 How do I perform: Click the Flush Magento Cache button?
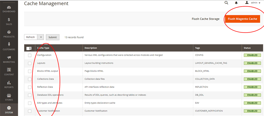point(242,19)
